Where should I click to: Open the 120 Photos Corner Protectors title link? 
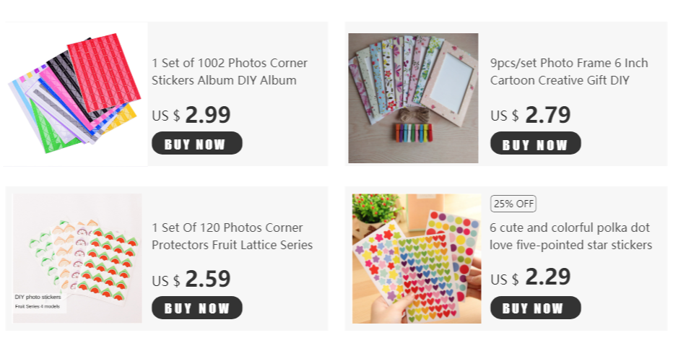click(232, 236)
